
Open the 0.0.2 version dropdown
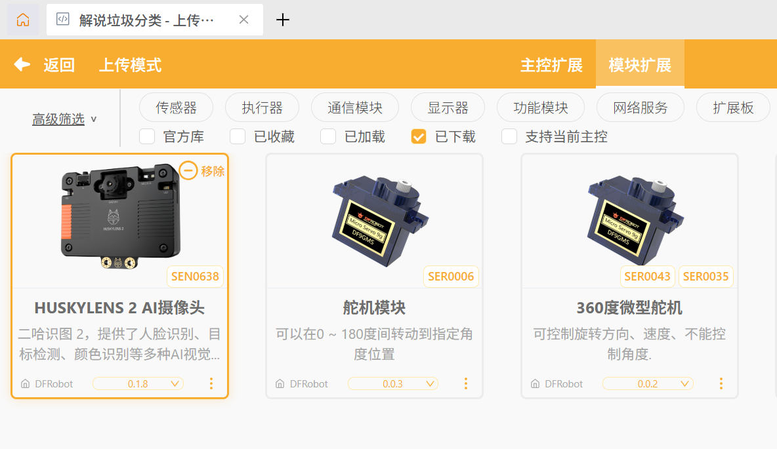click(x=648, y=383)
